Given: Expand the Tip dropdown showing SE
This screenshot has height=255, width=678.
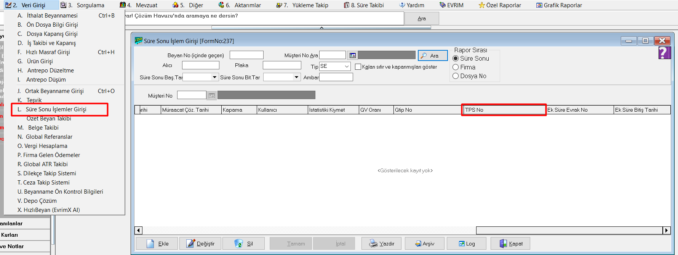Looking at the screenshot, I should click(x=347, y=66).
